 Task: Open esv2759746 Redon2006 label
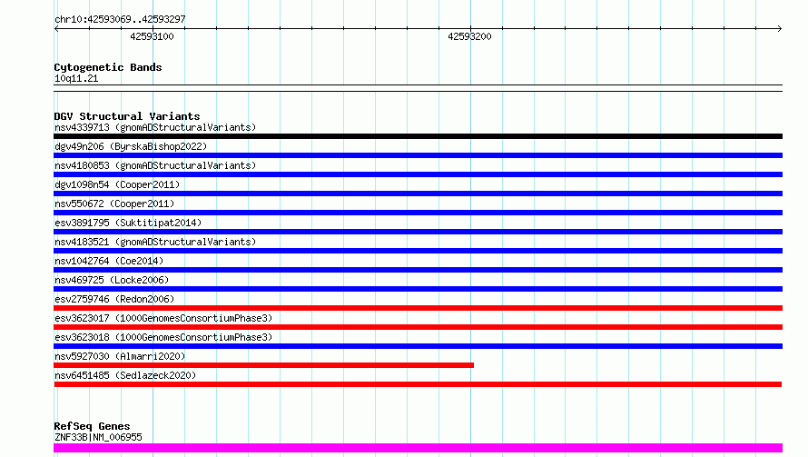click(x=114, y=299)
